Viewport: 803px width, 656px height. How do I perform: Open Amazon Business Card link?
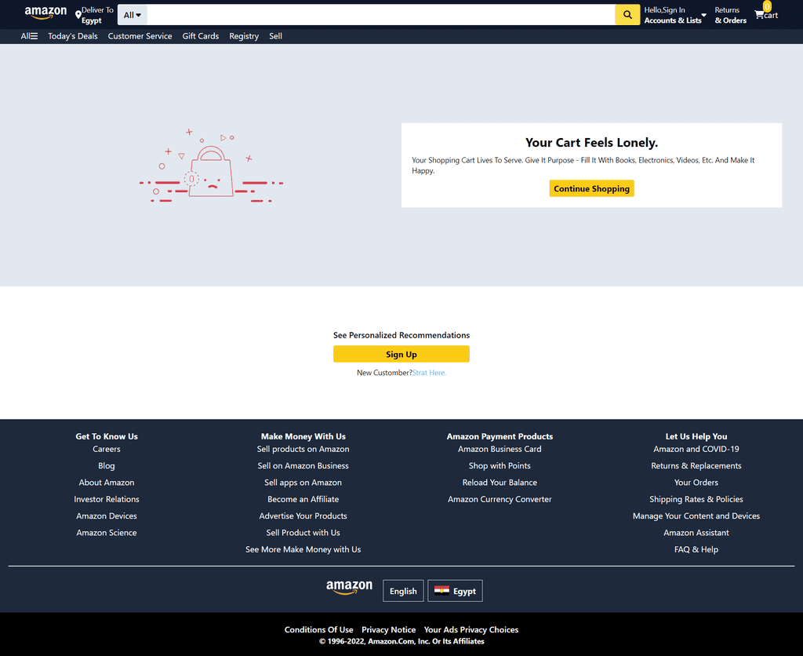click(500, 449)
